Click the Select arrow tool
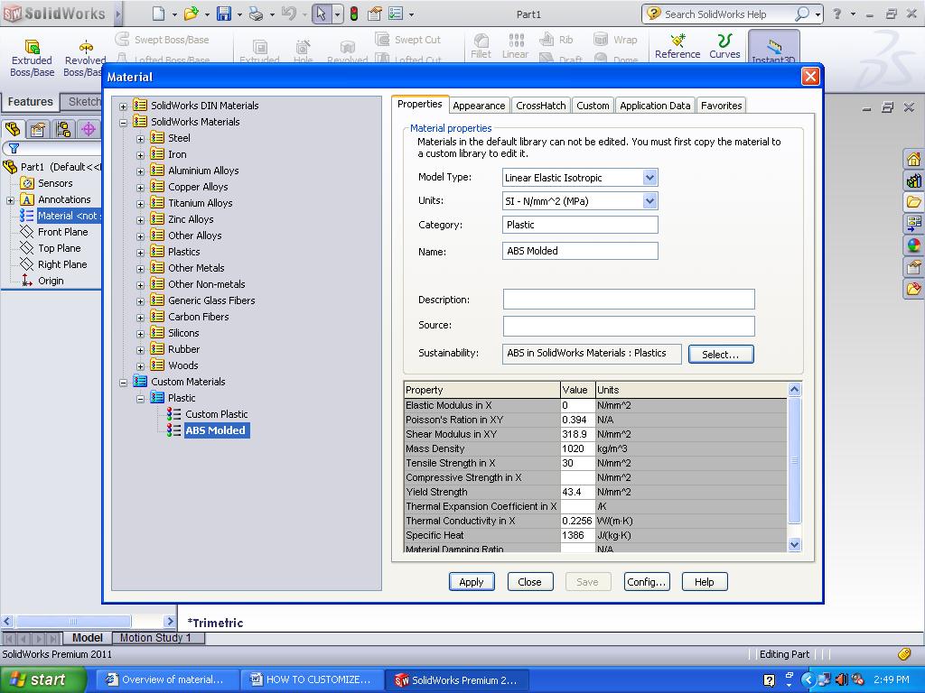 pyautogui.click(x=321, y=14)
